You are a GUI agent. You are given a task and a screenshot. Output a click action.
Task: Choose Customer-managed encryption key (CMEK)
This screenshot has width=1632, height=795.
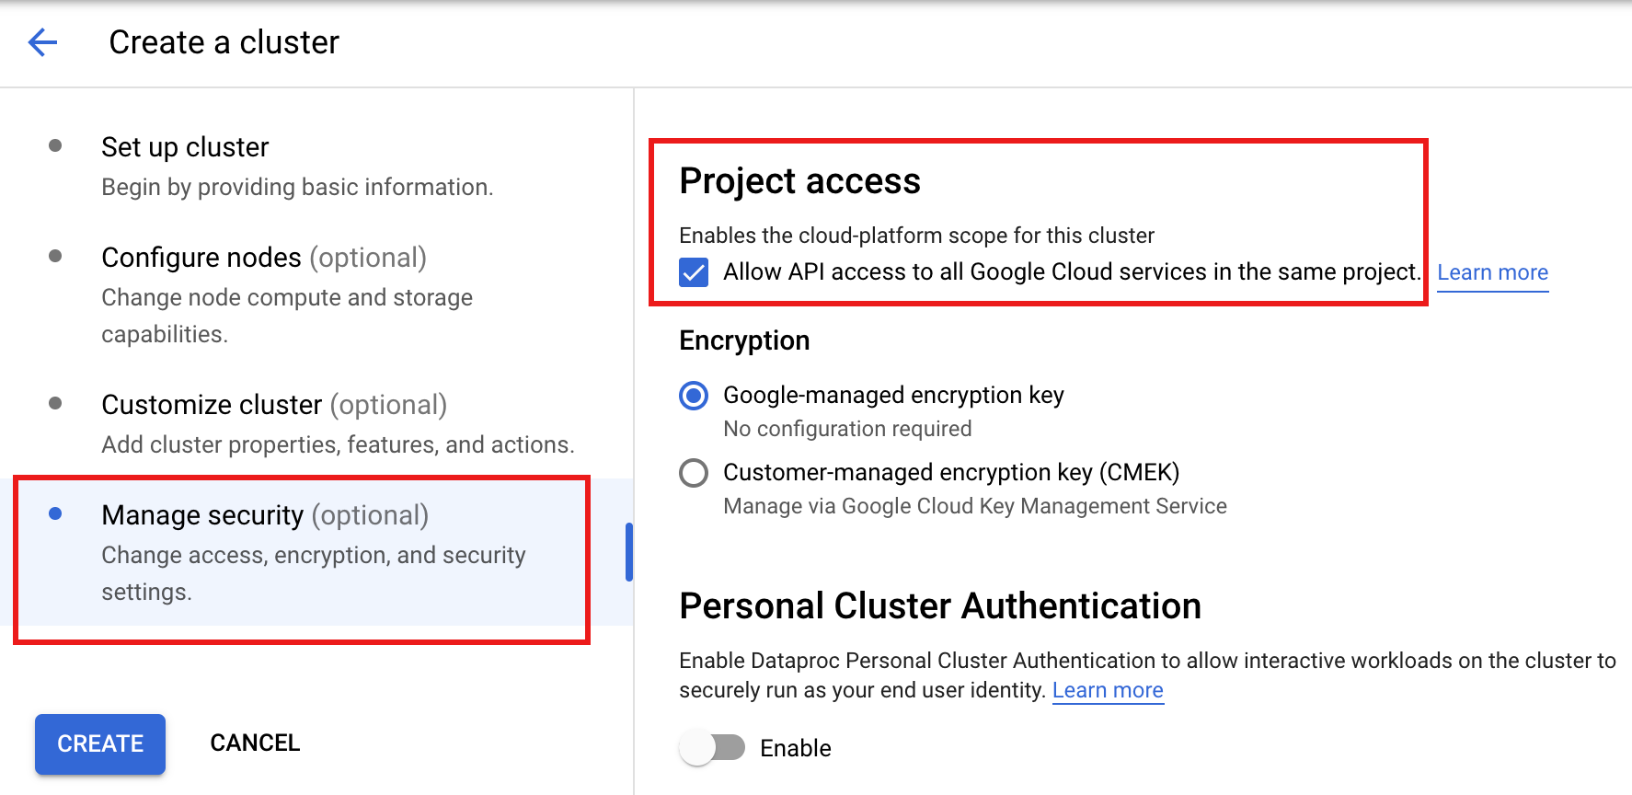[694, 473]
